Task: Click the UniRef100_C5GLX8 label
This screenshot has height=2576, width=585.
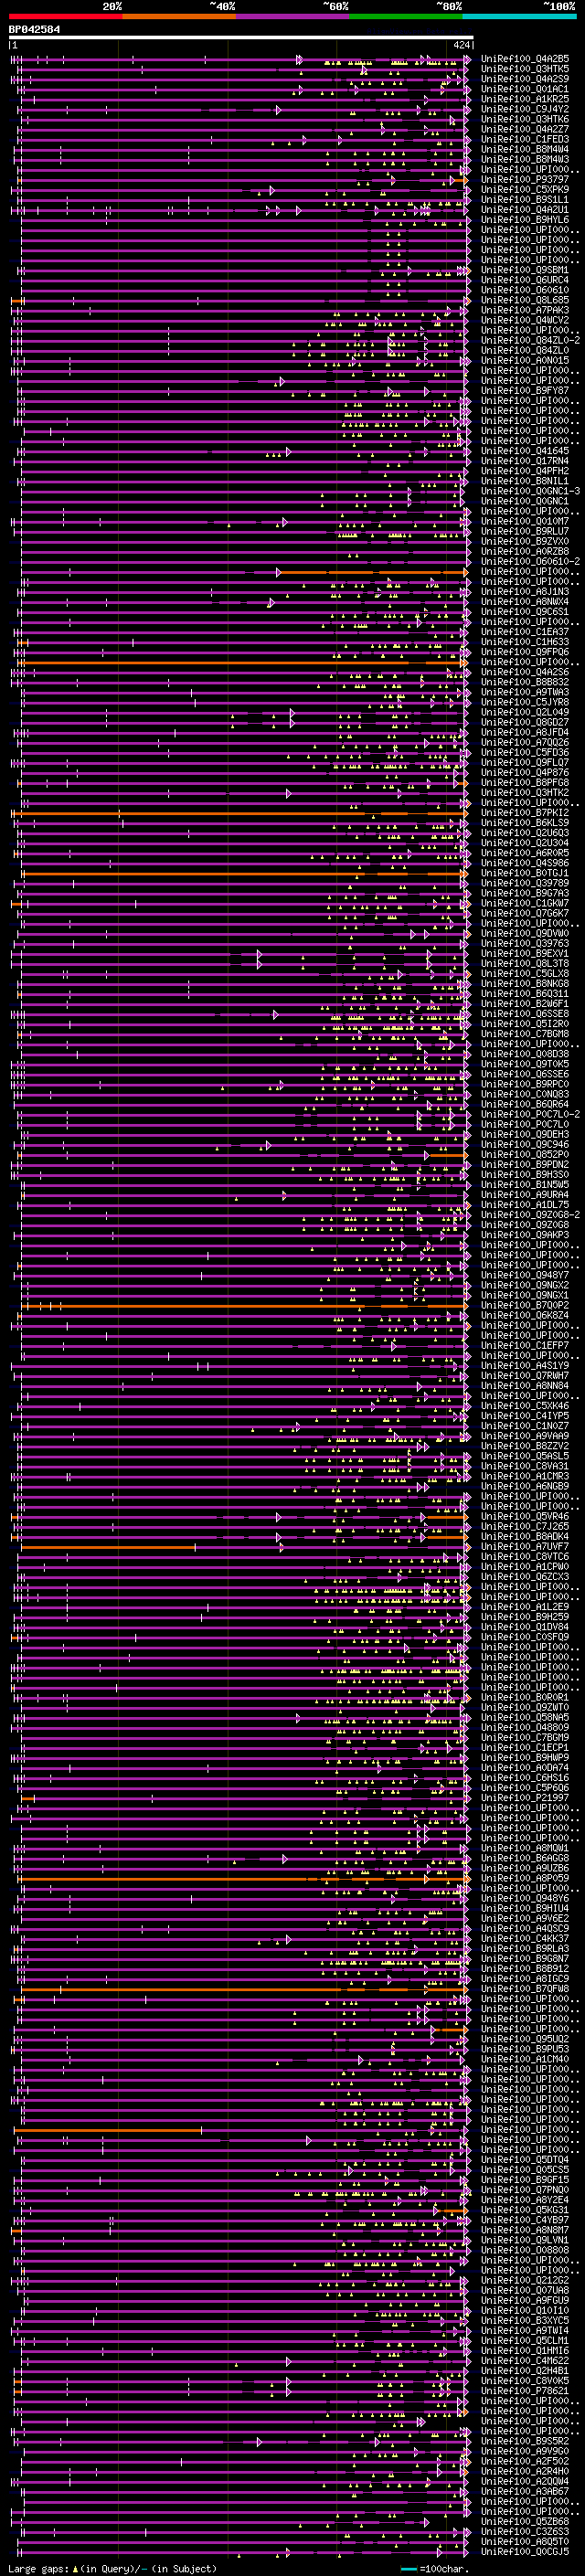Action: coord(525,973)
